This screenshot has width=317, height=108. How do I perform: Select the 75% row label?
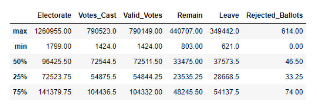pyautogui.click(x=20, y=92)
